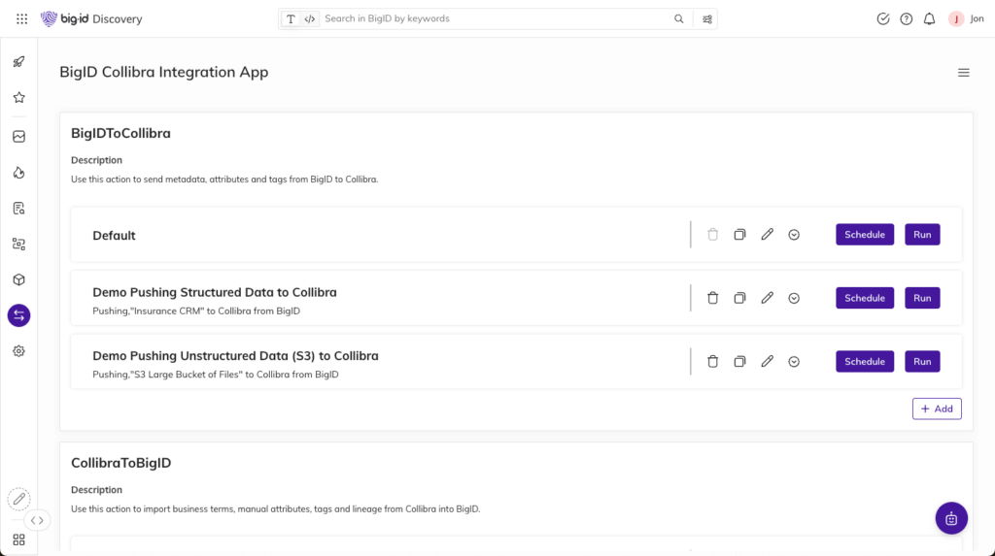Expand Demo Pushing Unstructured Data (S3) chevron

pos(794,362)
